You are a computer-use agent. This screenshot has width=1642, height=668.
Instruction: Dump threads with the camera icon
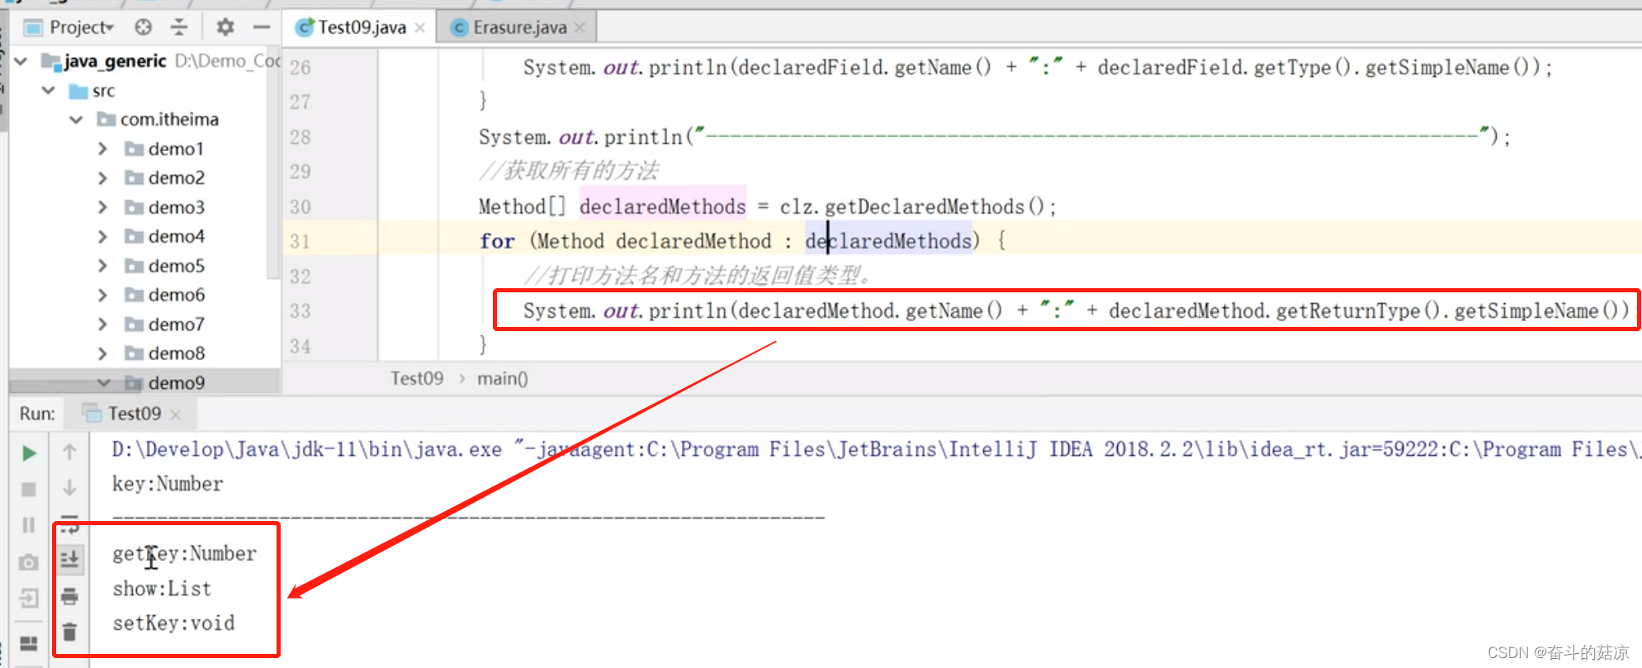29,562
